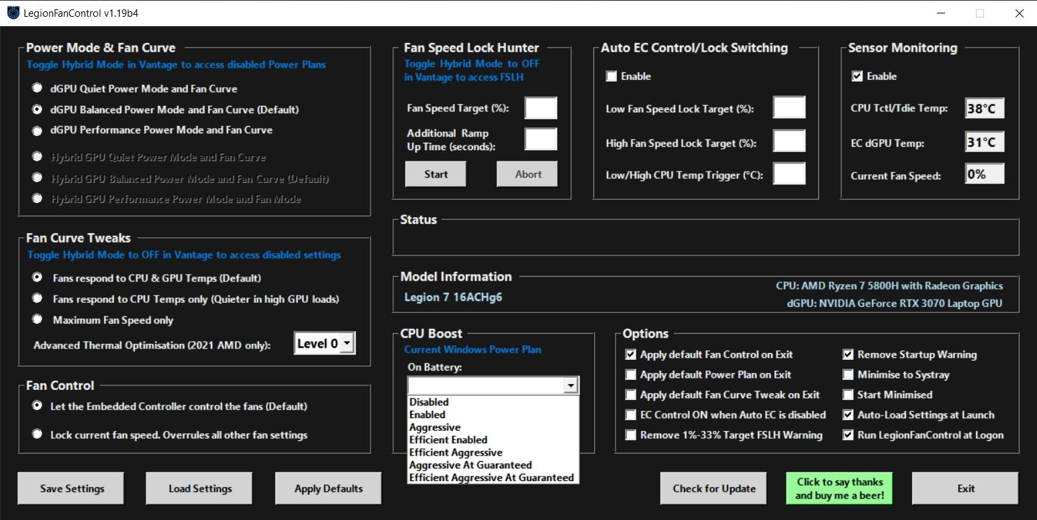Let the Embedded Controller control the fans
Image resolution: width=1037 pixels, height=520 pixels.
[37, 406]
